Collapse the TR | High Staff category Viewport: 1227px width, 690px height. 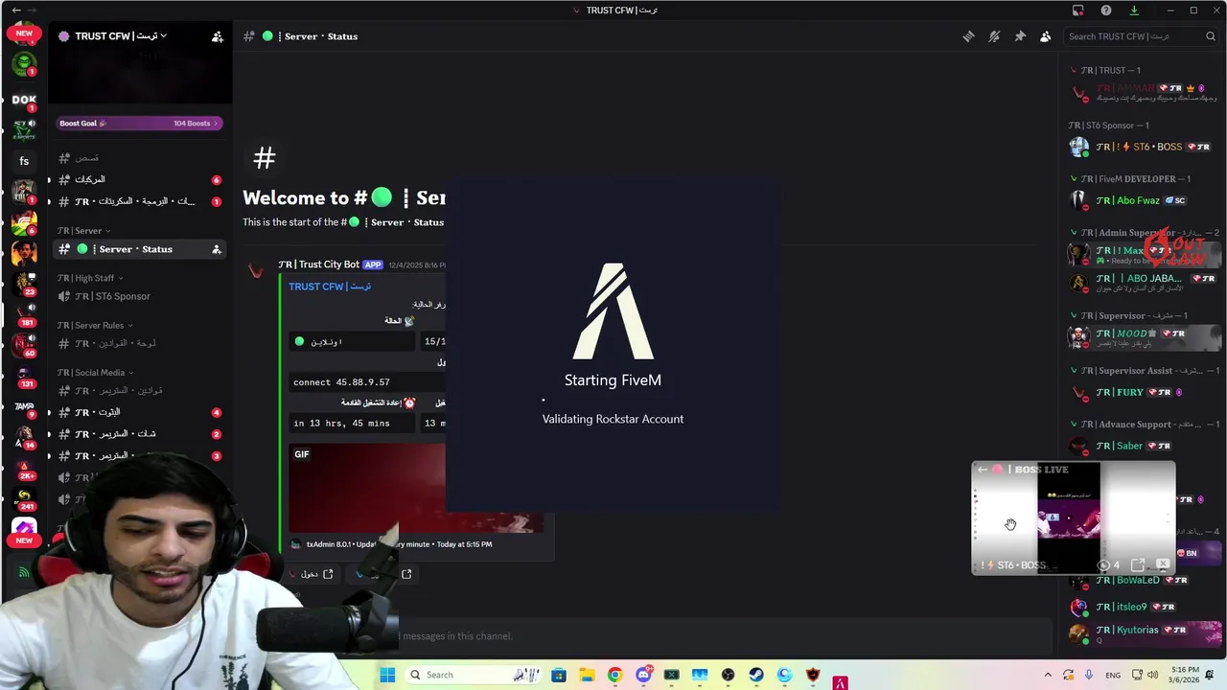coord(90,278)
